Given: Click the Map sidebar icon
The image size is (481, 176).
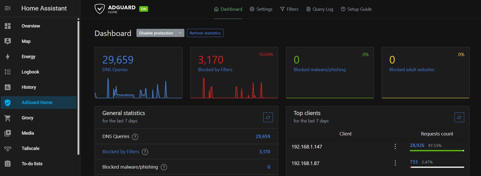Looking at the screenshot, I should coord(8,41).
